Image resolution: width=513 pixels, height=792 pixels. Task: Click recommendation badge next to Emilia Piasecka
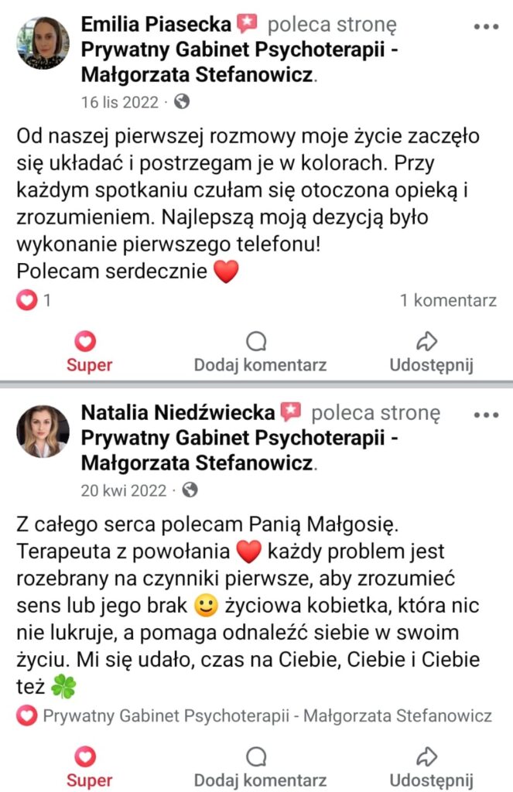click(x=247, y=24)
